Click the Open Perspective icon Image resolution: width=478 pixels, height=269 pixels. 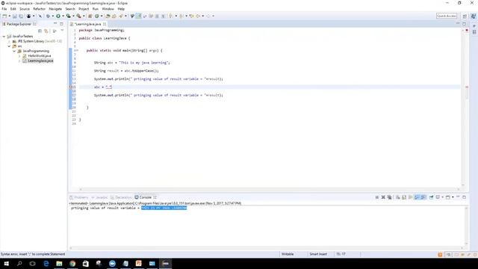(465, 16)
